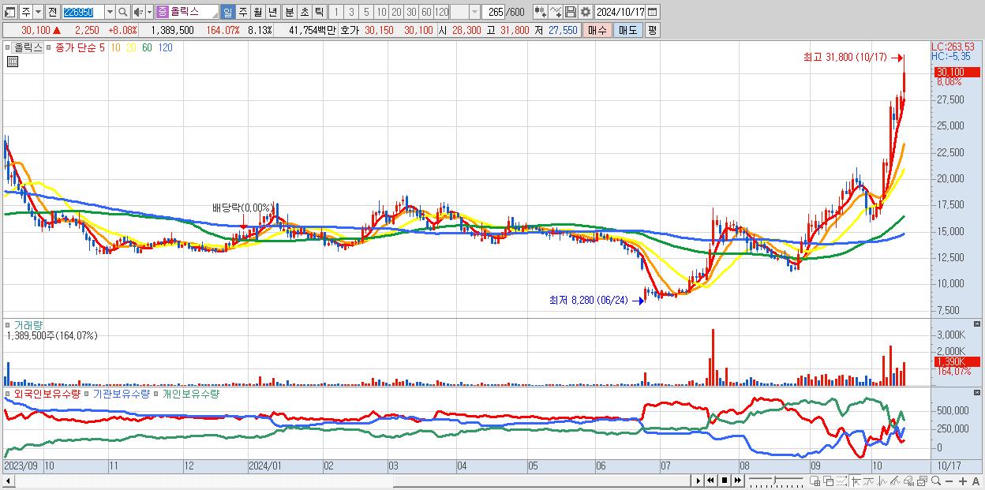This screenshot has height=490, width=985.
Task: Select the 초 second period toggle
Action: click(x=304, y=12)
